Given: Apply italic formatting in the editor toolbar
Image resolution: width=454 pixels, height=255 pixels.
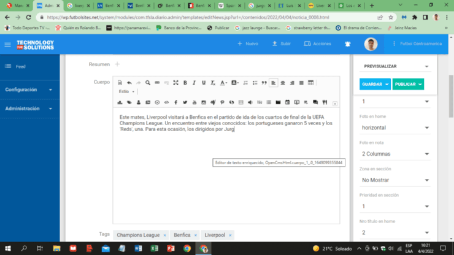Looking at the screenshot, I should [194, 83].
